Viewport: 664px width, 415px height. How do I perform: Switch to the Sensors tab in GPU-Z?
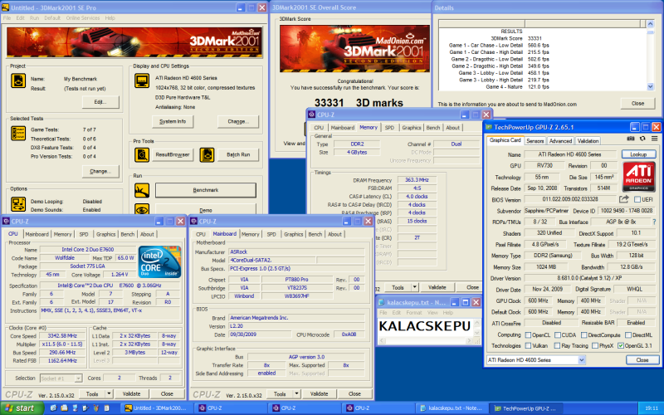535,141
